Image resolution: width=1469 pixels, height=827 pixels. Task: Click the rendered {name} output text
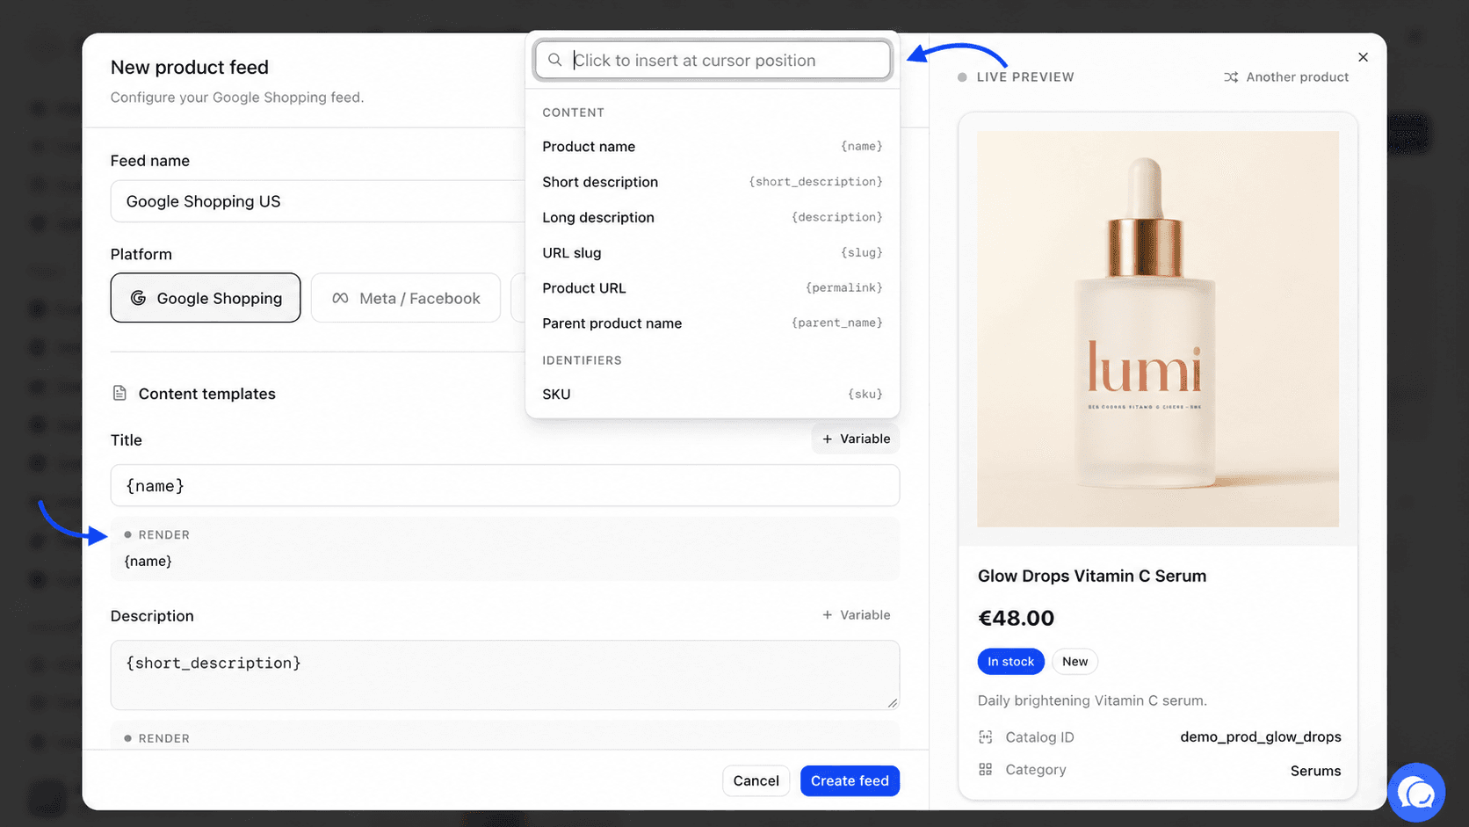[148, 561]
